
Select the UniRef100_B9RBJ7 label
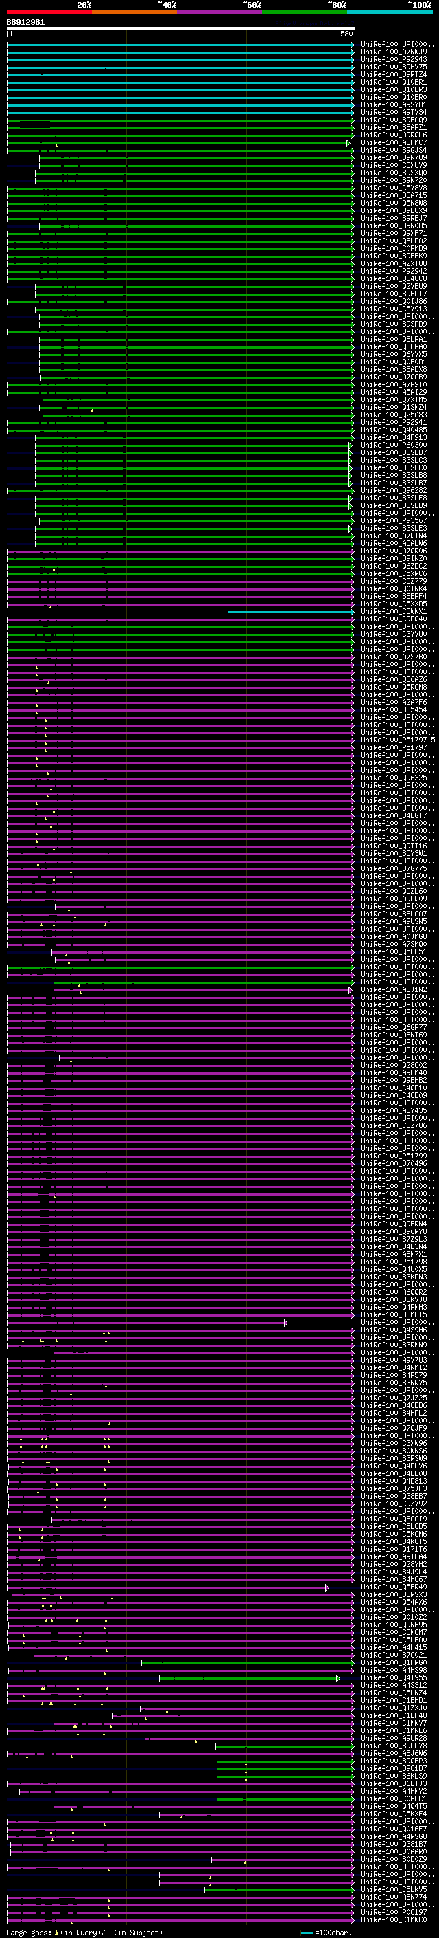tap(394, 218)
